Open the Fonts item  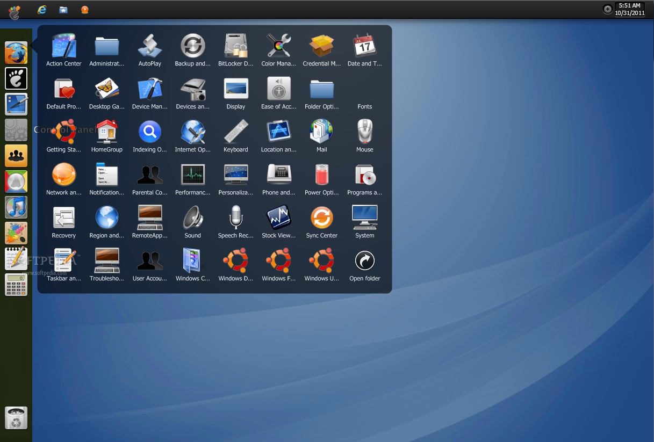coord(365,106)
